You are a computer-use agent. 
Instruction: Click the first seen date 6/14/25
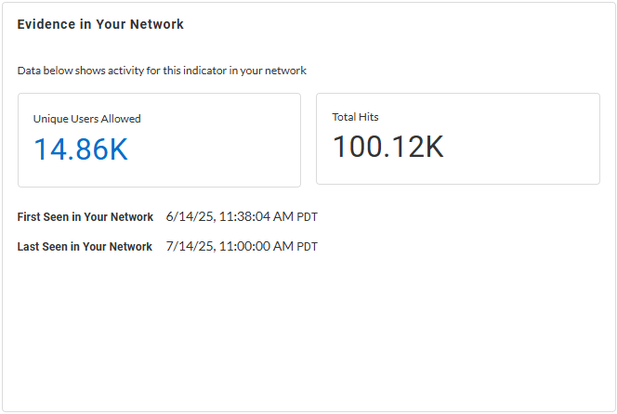[x=190, y=217]
